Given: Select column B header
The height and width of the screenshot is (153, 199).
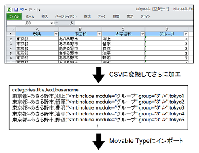Looking at the screenshot, I should [80, 29].
